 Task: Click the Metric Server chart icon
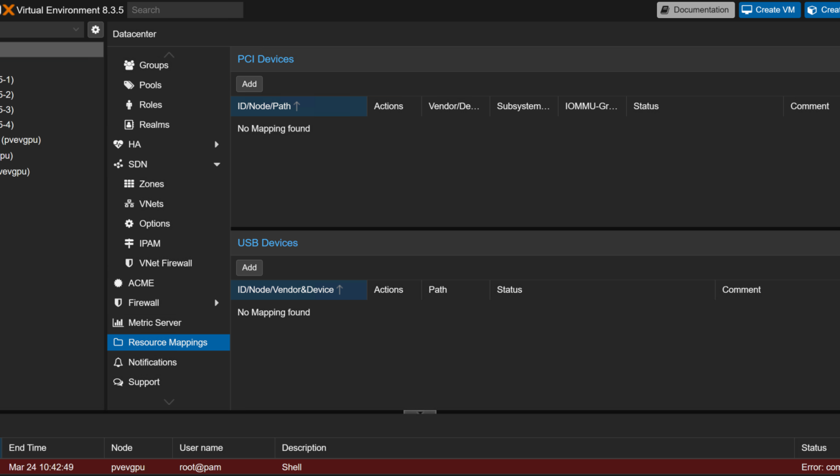(118, 323)
